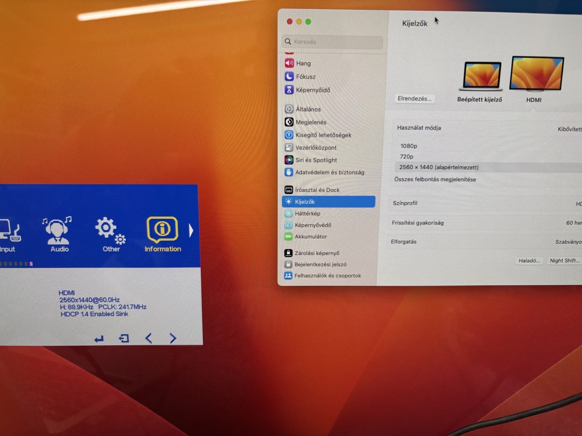Image resolution: width=582 pixels, height=436 pixels.
Task: Click the Haladó... button
Action: click(x=529, y=261)
